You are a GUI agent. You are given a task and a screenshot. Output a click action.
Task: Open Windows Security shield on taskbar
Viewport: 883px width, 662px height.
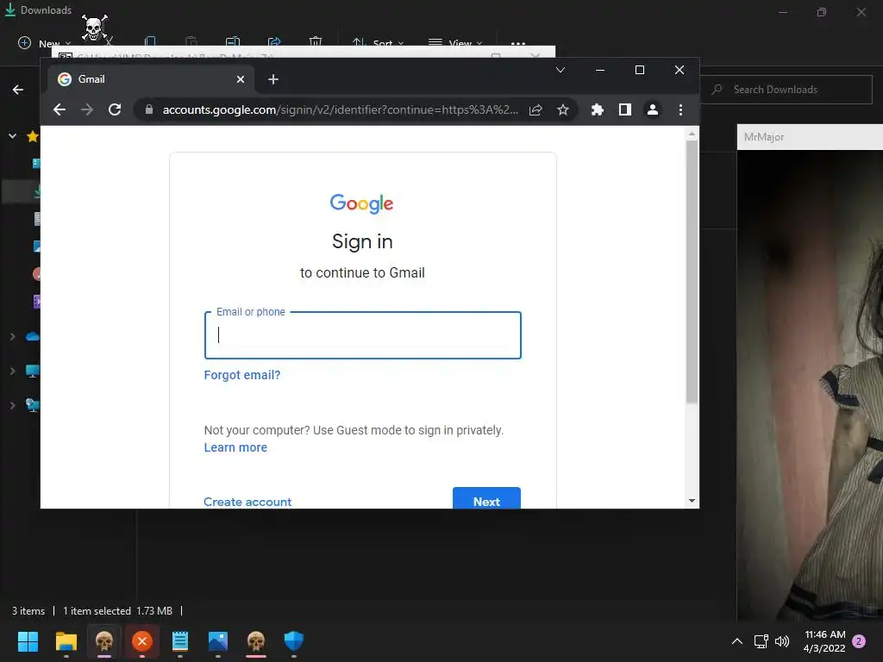pos(294,641)
